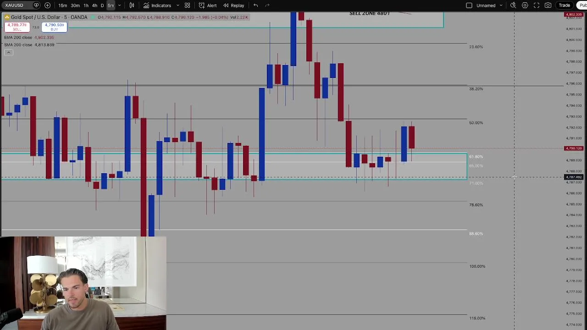Switch to the 15m timeframe
This screenshot has height=330, width=587.
(63, 5)
